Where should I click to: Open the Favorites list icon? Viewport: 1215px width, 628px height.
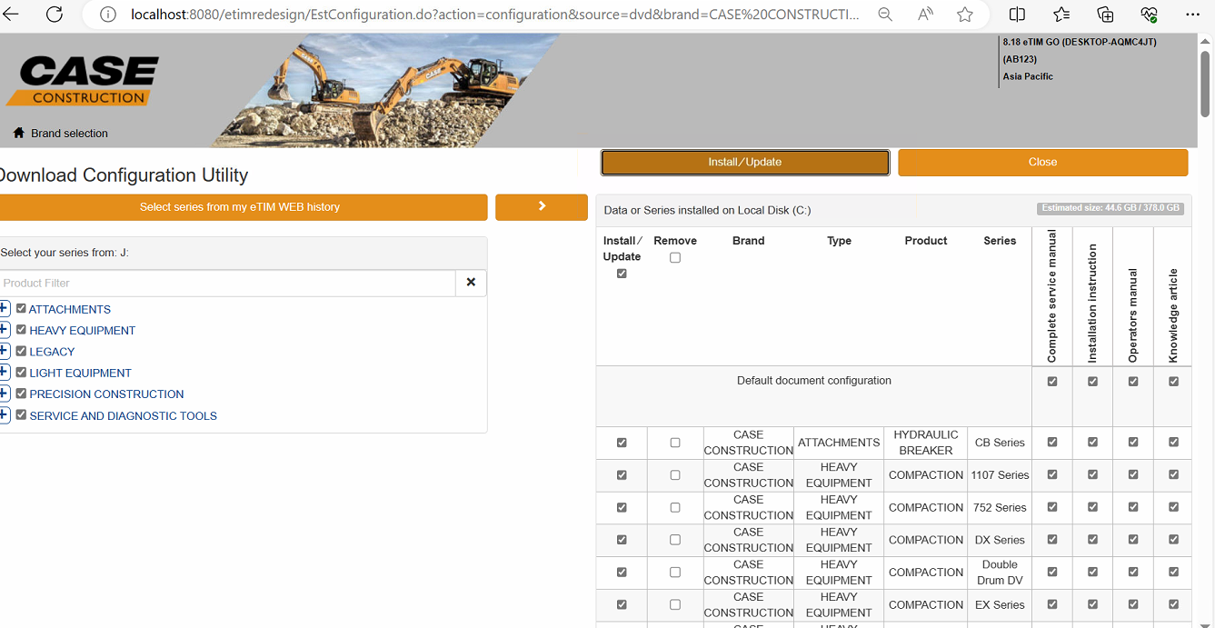click(1061, 15)
